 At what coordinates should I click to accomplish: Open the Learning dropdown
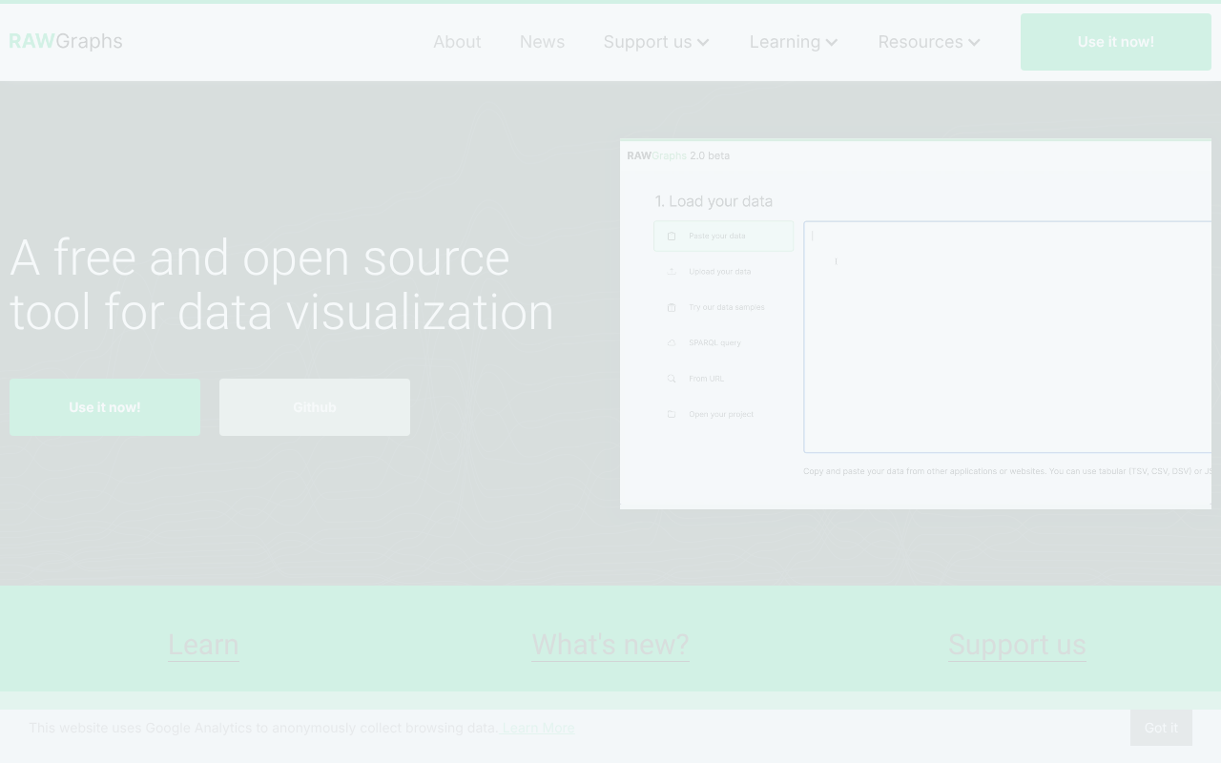[x=793, y=42]
